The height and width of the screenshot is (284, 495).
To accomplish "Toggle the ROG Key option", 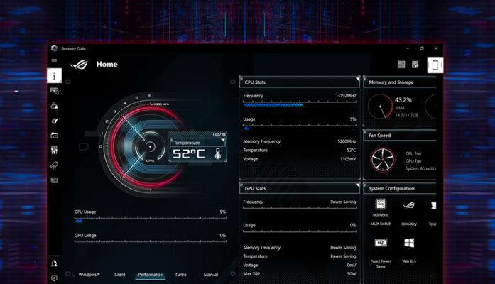I will 409,205.
